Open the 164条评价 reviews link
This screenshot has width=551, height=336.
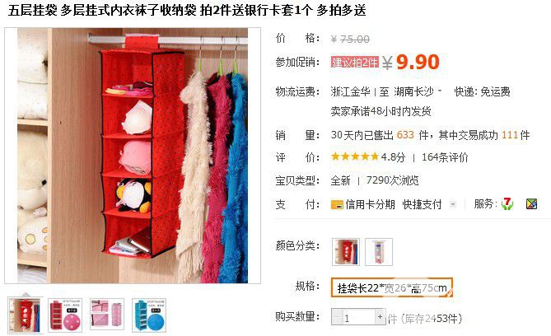(x=445, y=157)
